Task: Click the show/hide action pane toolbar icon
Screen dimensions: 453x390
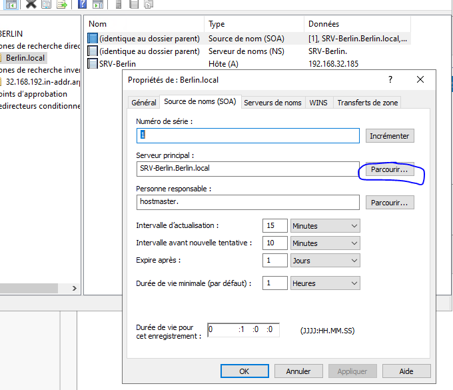Action: pyautogui.click(x=97, y=4)
